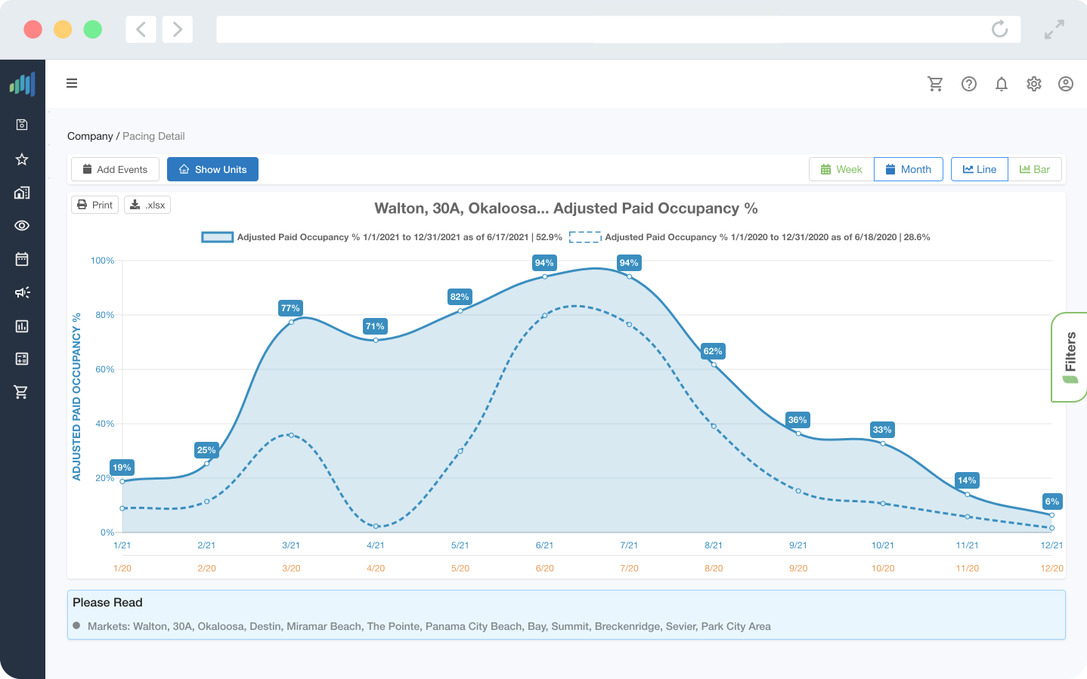Select the calendar icon in the sidebar
The height and width of the screenshot is (679, 1087).
(x=23, y=259)
